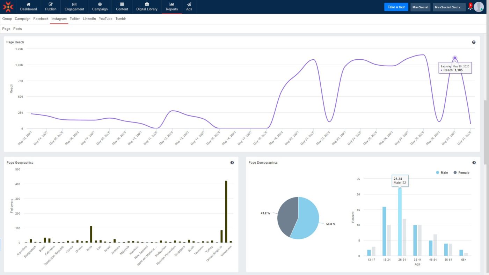Click the notifications bell icon
Viewport: 489px width, 275px height.
click(470, 7)
